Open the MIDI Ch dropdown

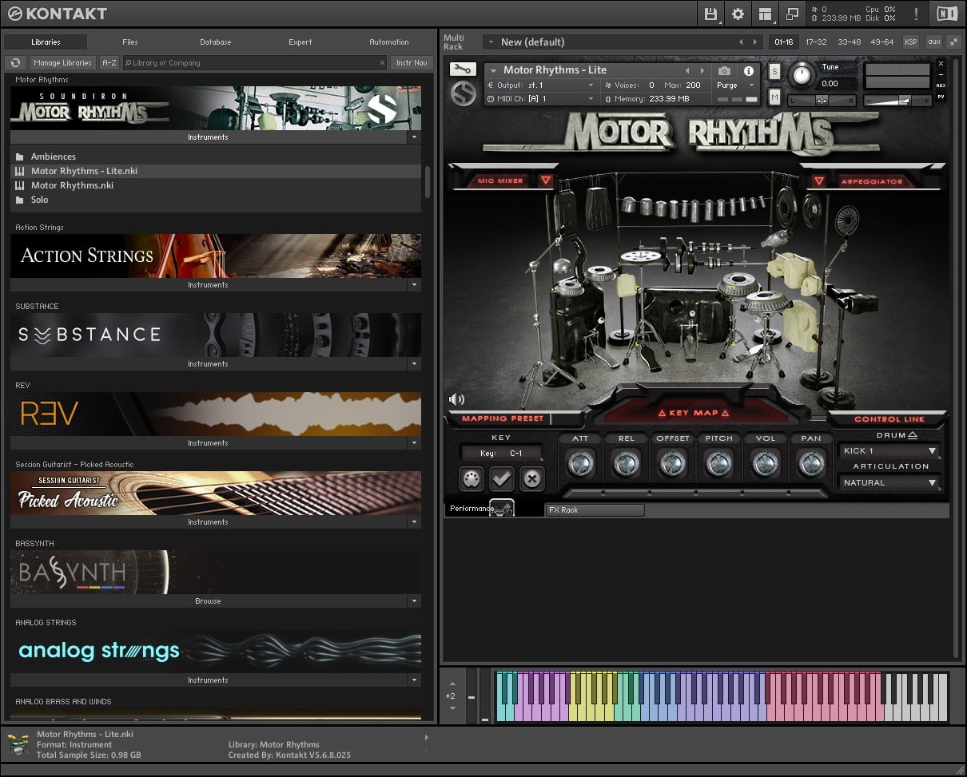point(541,98)
